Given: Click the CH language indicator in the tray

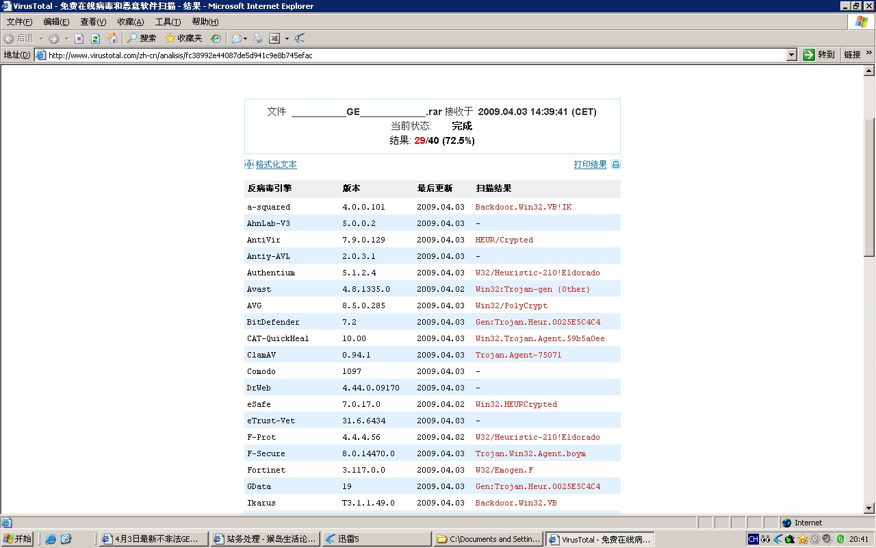Looking at the screenshot, I should [x=753, y=539].
